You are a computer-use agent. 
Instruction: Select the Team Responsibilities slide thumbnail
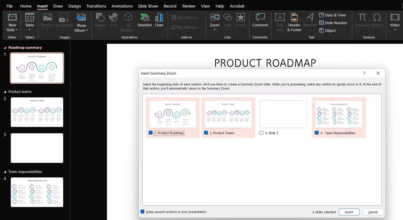click(x=37, y=192)
